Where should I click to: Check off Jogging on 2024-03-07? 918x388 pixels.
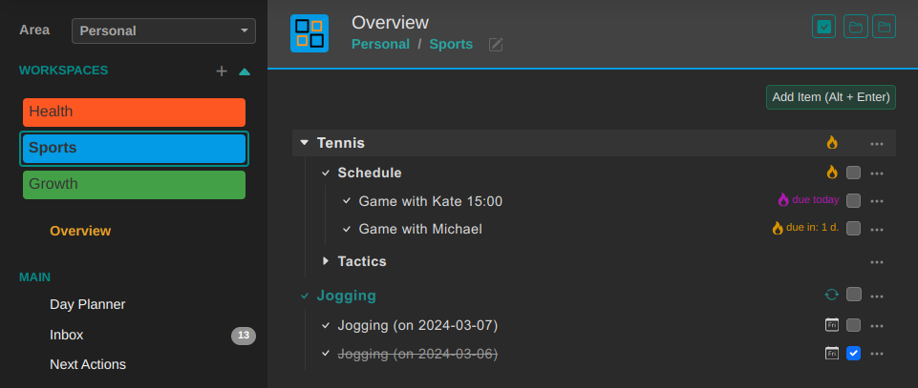point(854,325)
